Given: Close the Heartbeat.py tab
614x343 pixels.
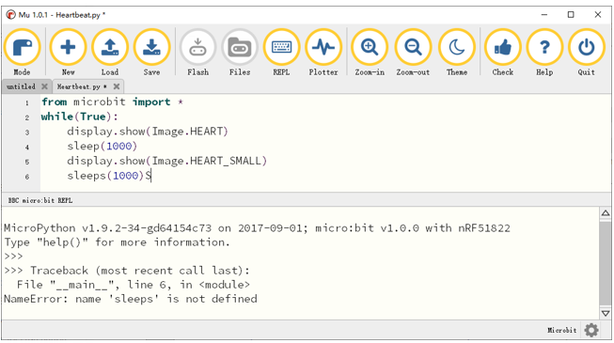Looking at the screenshot, I should coord(117,86).
